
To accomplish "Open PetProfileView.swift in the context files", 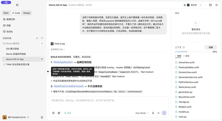I will pos(188,82).
